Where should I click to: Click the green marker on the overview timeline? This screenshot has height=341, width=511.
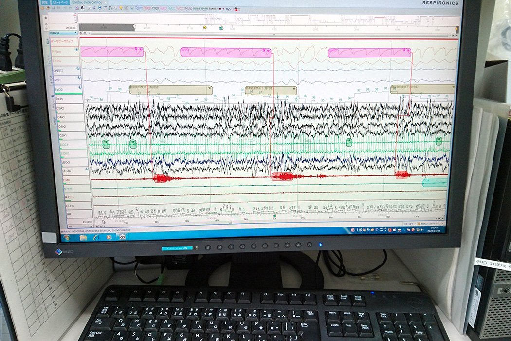221,28
